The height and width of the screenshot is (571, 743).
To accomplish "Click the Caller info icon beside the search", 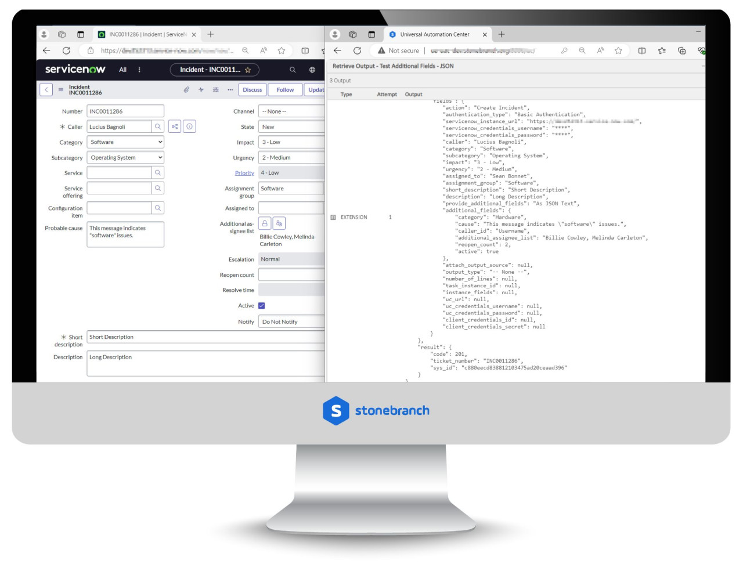I will [x=189, y=127].
